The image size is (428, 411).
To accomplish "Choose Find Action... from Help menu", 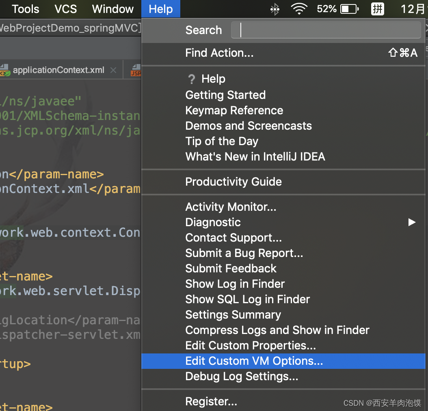I will pyautogui.click(x=283, y=53).
